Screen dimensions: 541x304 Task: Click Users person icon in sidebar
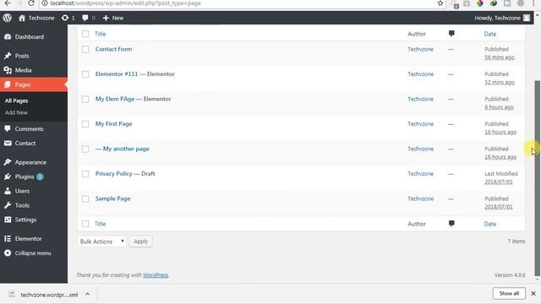8,191
